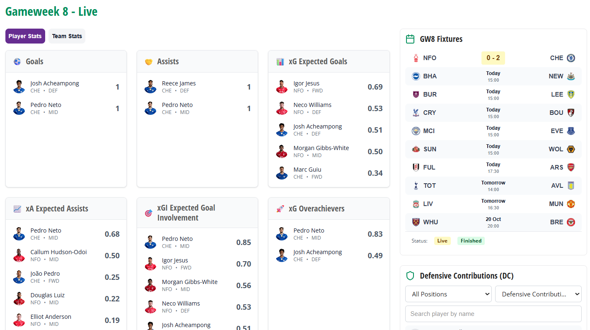The image size is (590, 330).
Task: Click the Finished status label
Action: (471, 241)
